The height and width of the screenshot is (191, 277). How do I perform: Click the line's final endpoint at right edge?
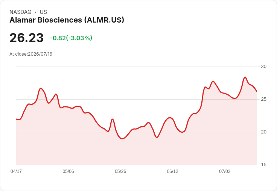click(257, 91)
